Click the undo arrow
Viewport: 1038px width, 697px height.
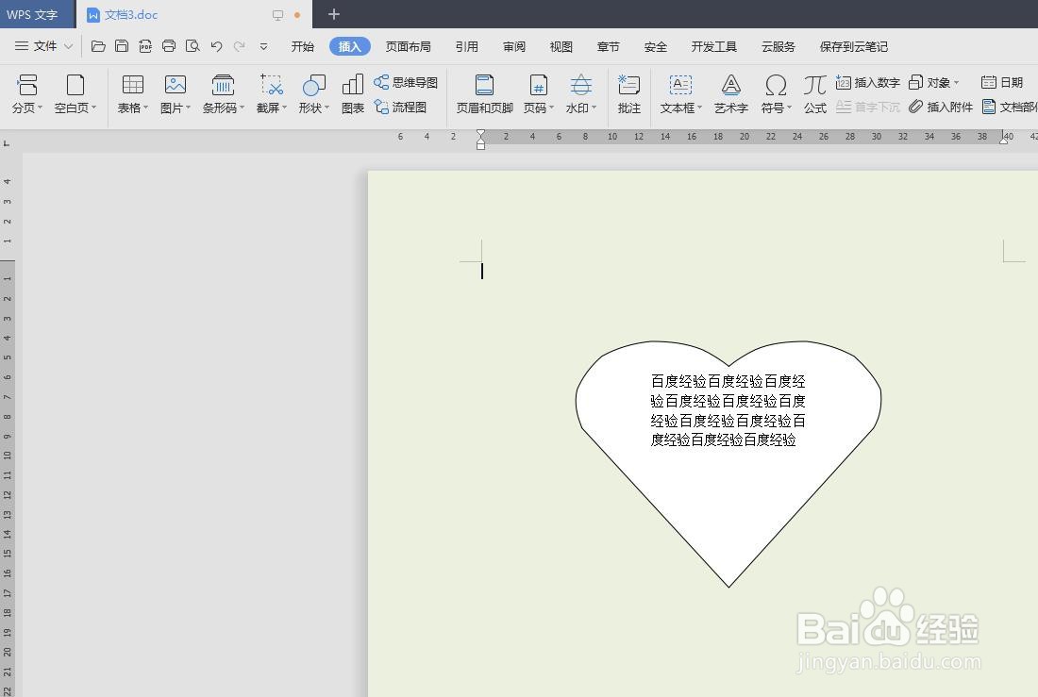pos(216,46)
